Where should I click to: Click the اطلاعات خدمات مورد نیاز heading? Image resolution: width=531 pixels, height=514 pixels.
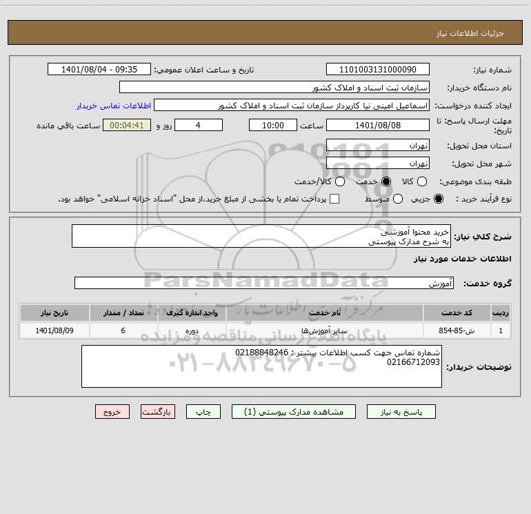click(462, 259)
